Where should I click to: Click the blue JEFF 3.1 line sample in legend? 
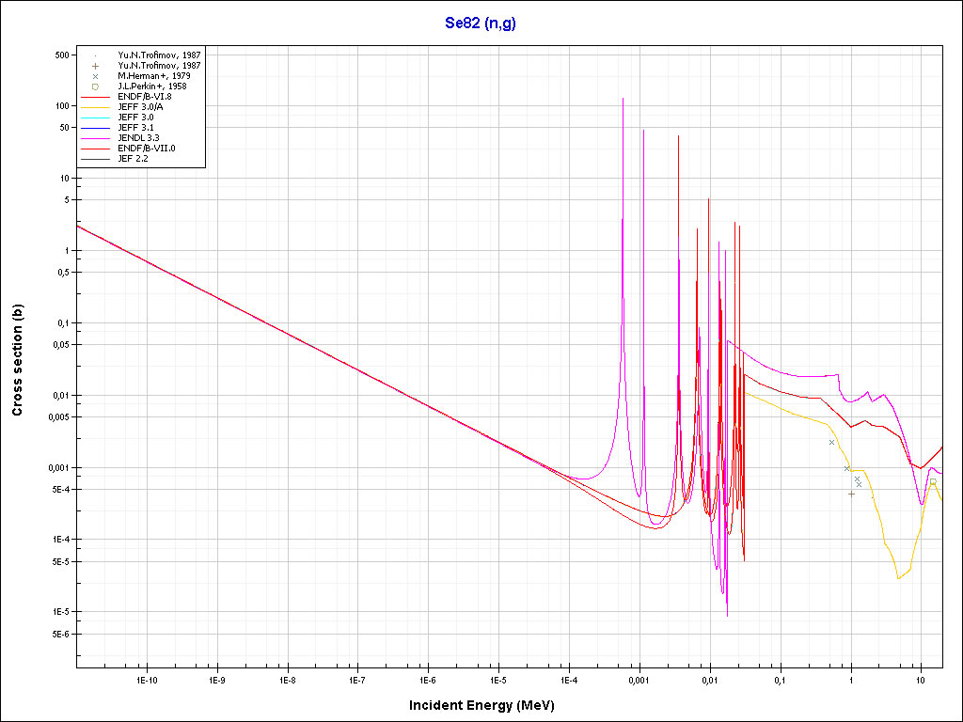(96, 128)
